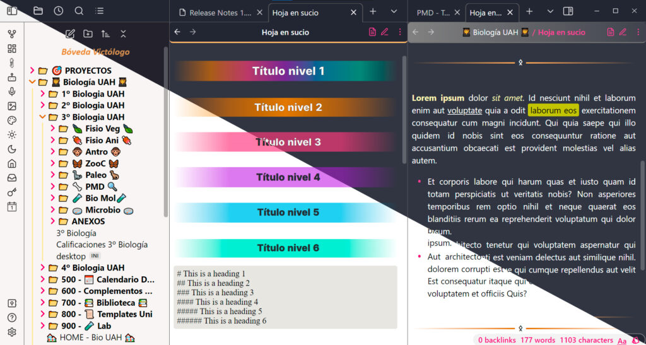Create a new folder in explorer
The height and width of the screenshot is (345, 646).
[88, 34]
